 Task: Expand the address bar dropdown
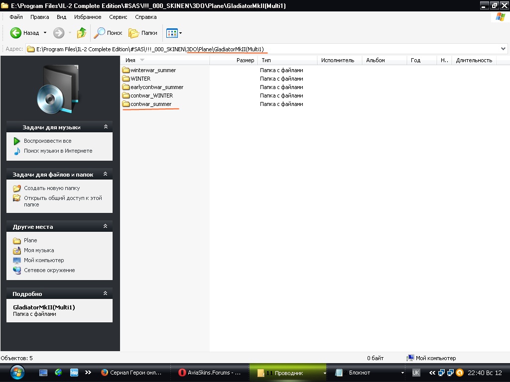tap(503, 49)
